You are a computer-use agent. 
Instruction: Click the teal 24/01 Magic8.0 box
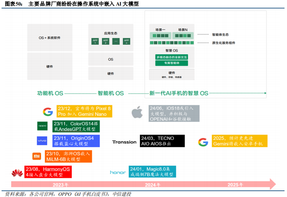[152, 172]
